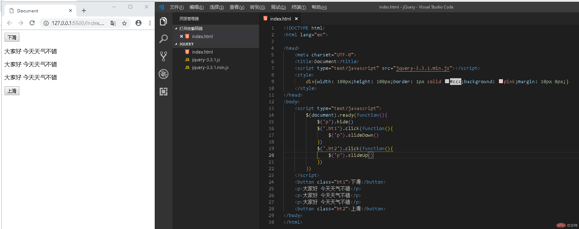Click the HTML5 icon on index.html tab

click(x=265, y=18)
